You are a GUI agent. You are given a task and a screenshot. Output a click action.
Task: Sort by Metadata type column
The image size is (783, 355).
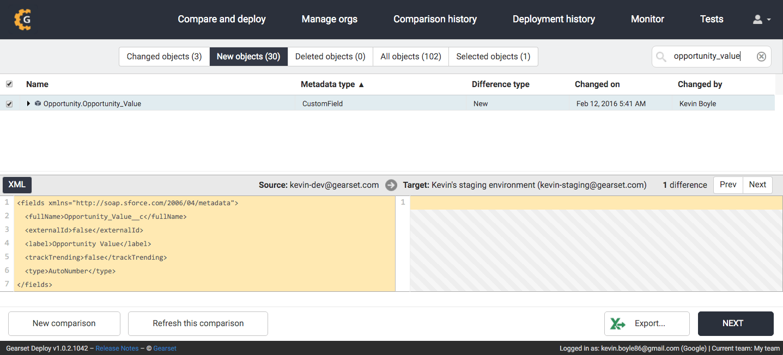[x=332, y=84]
